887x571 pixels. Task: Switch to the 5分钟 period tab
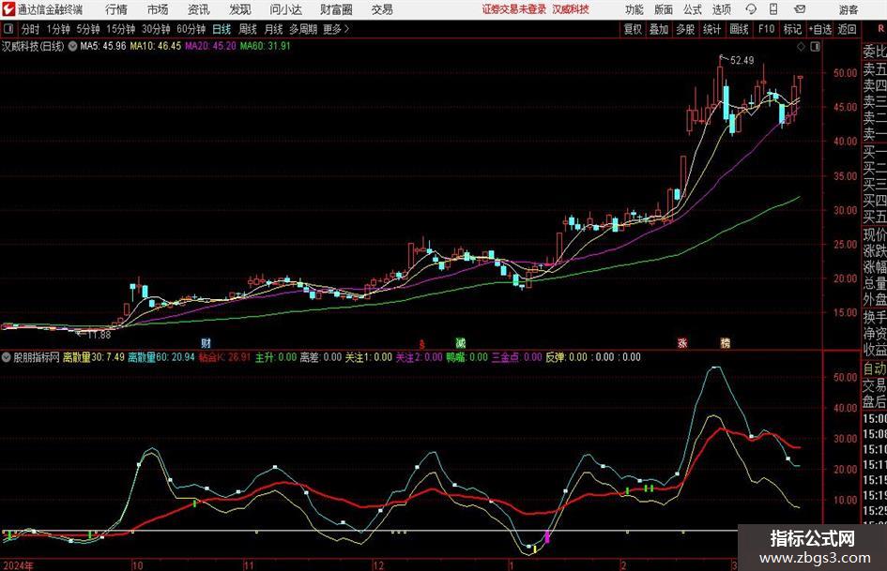click(x=87, y=29)
